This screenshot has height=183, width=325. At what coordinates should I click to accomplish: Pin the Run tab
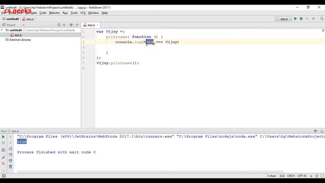[x=4, y=158]
